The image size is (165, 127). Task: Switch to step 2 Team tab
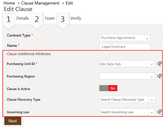click(49, 18)
